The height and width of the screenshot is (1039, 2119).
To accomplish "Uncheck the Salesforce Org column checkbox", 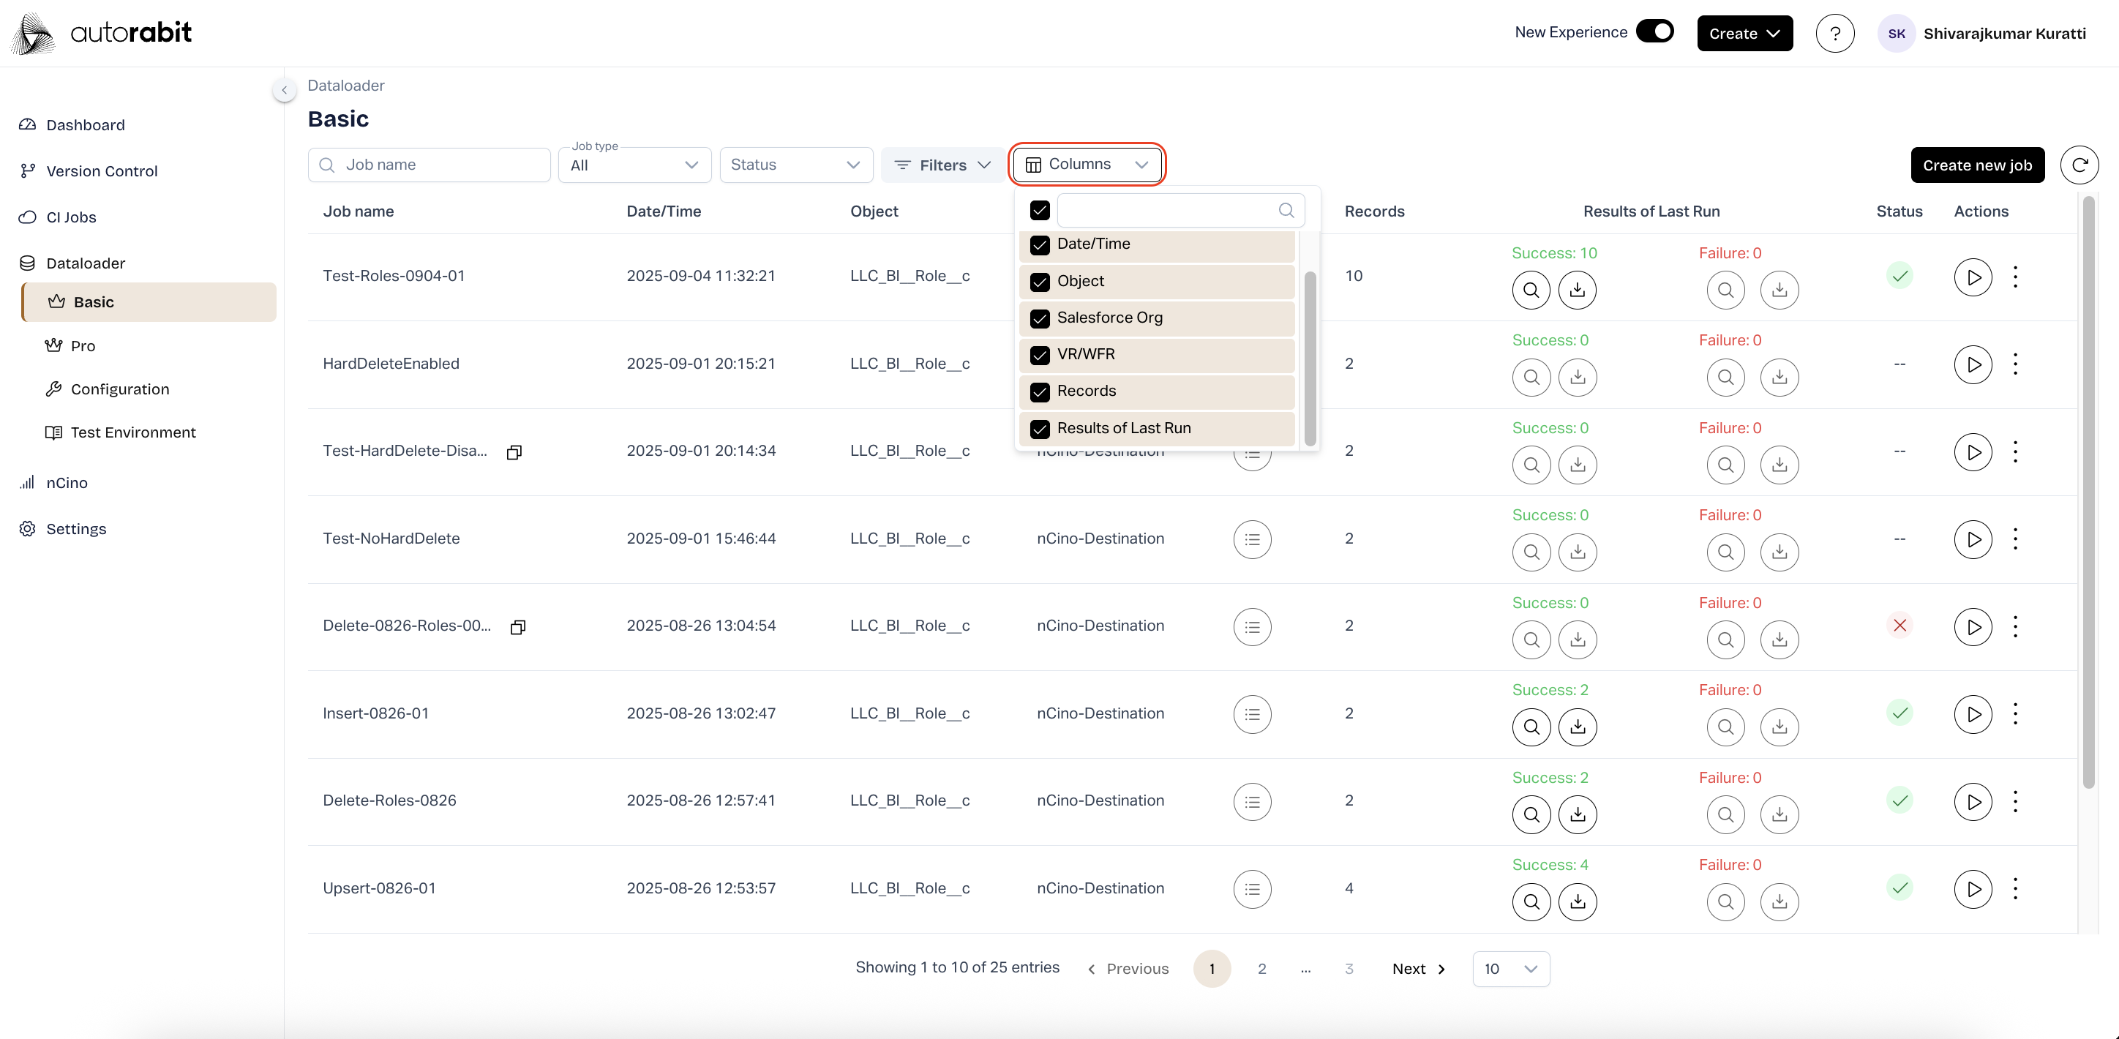I will 1040,318.
